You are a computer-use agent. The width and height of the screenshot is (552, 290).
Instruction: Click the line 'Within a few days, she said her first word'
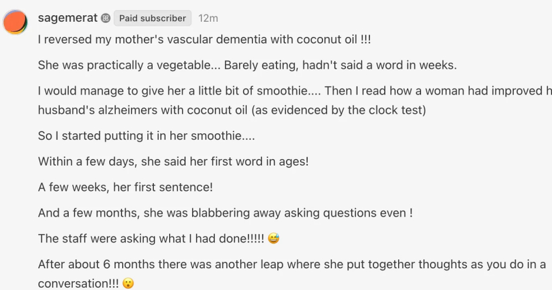[x=173, y=161]
